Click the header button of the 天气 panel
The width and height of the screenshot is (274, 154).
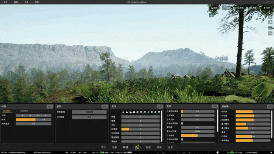click(160, 107)
